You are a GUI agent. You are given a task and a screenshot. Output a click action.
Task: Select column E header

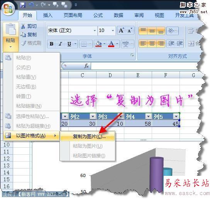click(138, 75)
